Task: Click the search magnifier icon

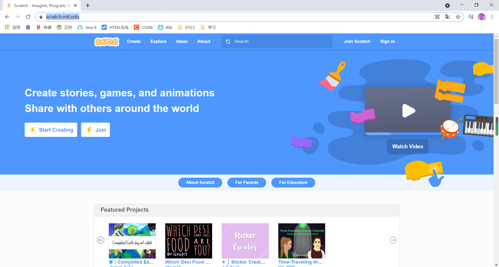Action: (228, 42)
